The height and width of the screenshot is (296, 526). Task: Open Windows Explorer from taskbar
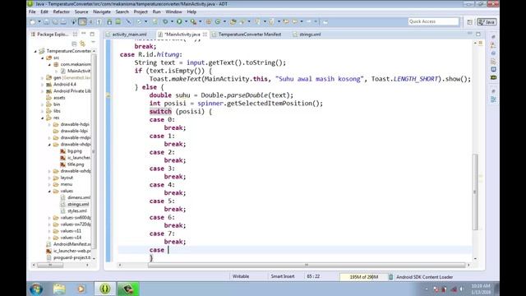coord(59,289)
